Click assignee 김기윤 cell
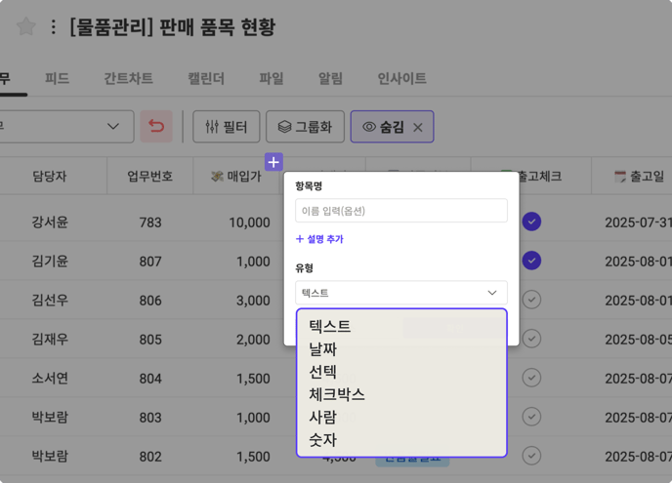The width and height of the screenshot is (672, 483). point(50,262)
